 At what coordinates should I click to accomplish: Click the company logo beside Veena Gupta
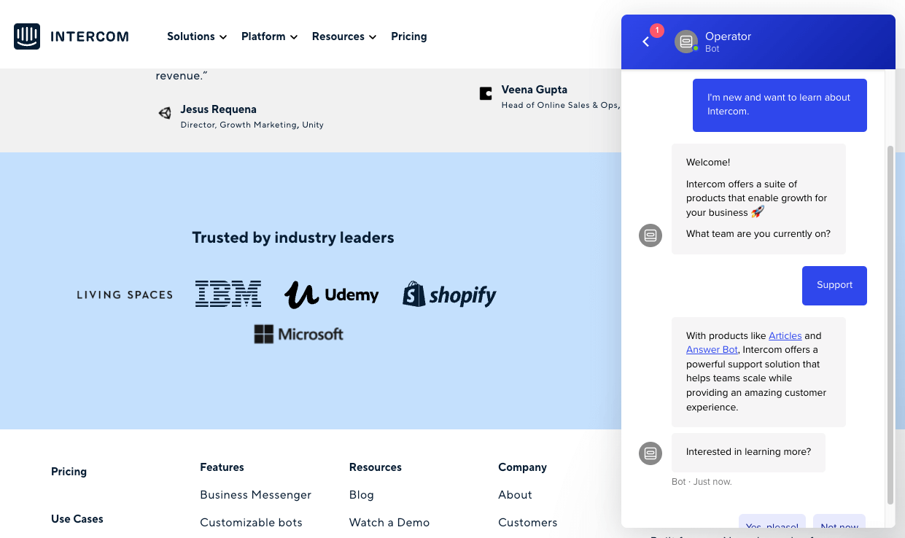click(x=486, y=93)
